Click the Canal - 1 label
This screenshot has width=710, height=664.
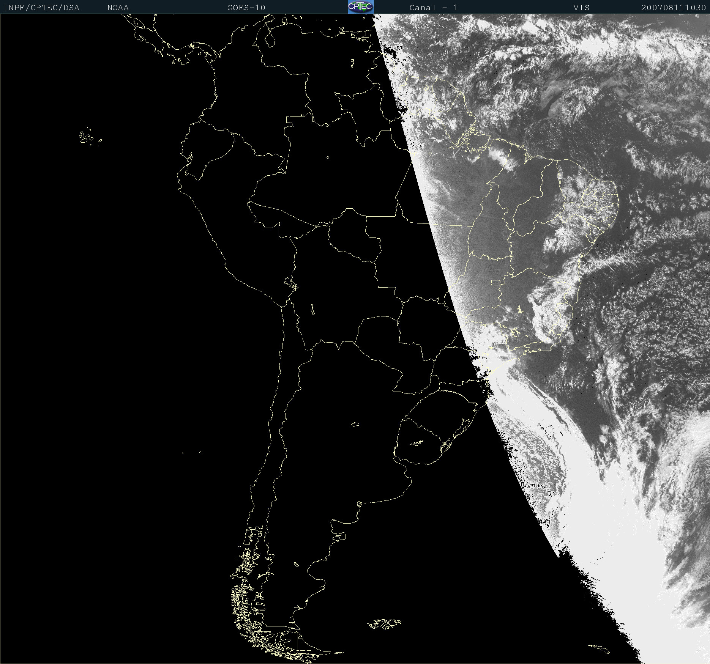434,8
